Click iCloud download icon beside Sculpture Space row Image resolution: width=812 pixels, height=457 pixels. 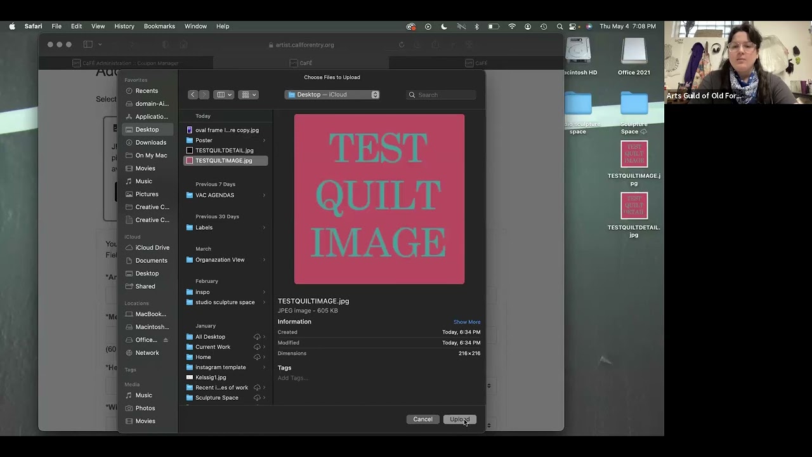click(x=257, y=398)
